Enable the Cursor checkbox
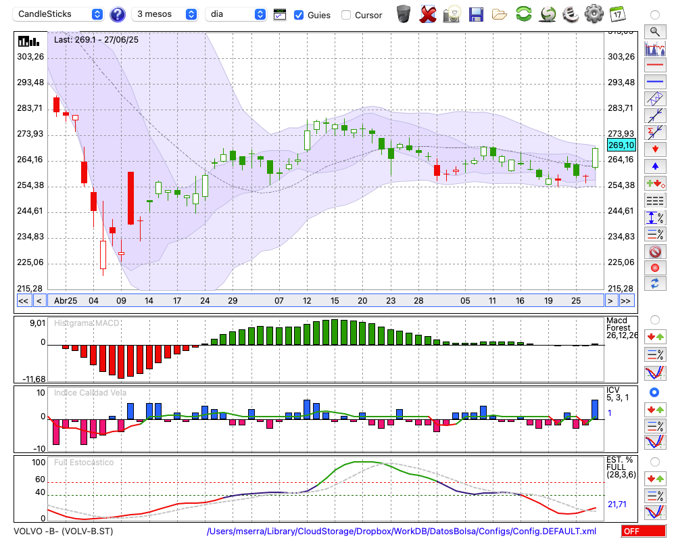 (x=345, y=15)
